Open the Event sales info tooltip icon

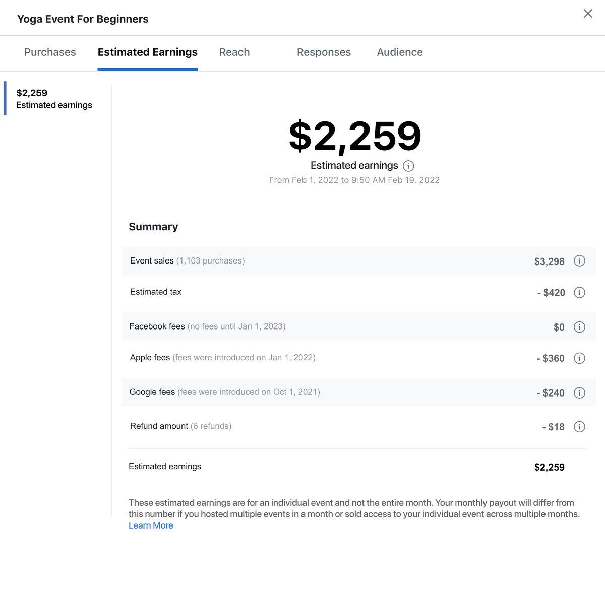[x=579, y=261]
